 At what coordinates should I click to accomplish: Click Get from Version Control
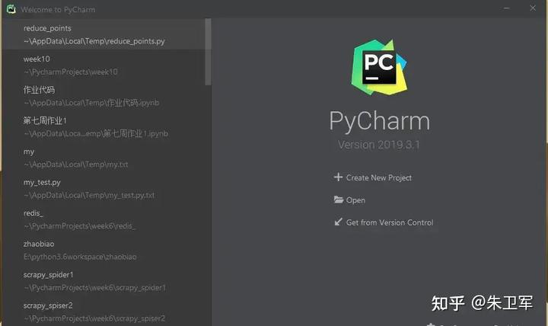coord(390,222)
